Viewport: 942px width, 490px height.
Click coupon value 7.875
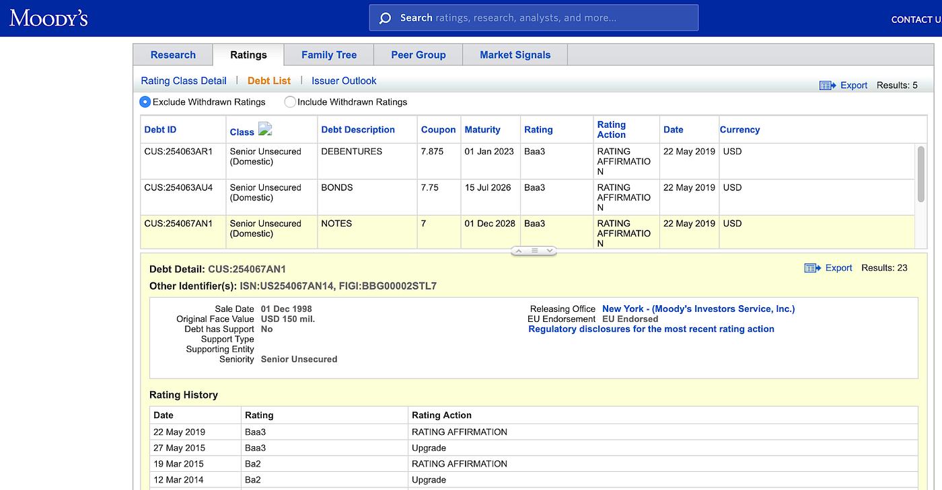click(432, 152)
